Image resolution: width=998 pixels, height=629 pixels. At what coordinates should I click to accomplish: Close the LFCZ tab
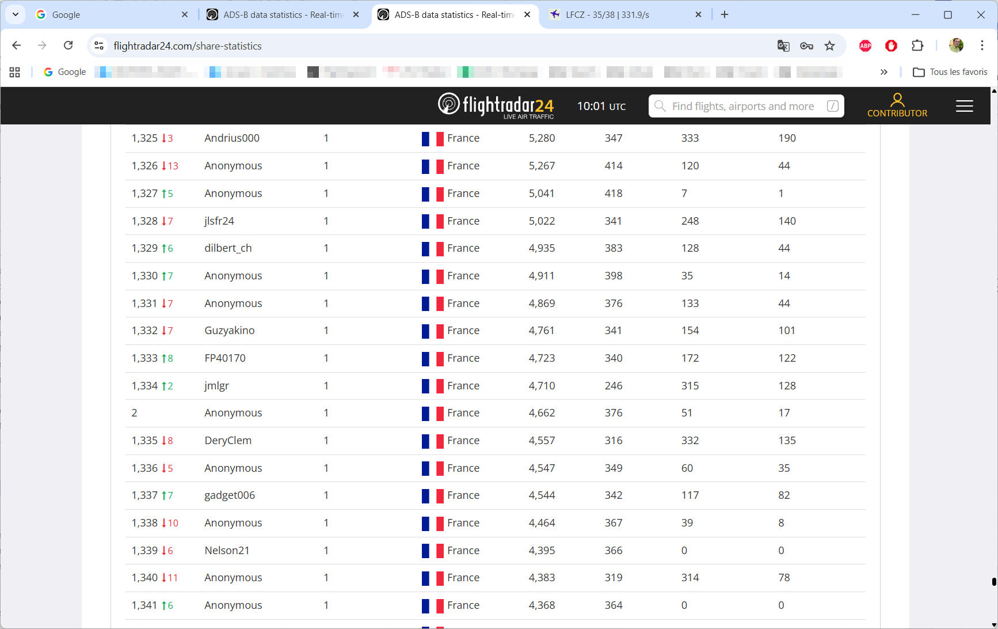698,14
